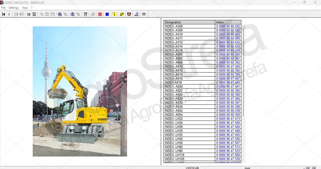The image size is (321, 169).
Task: Click the Liebherr excavator picture
Action: [80, 91]
